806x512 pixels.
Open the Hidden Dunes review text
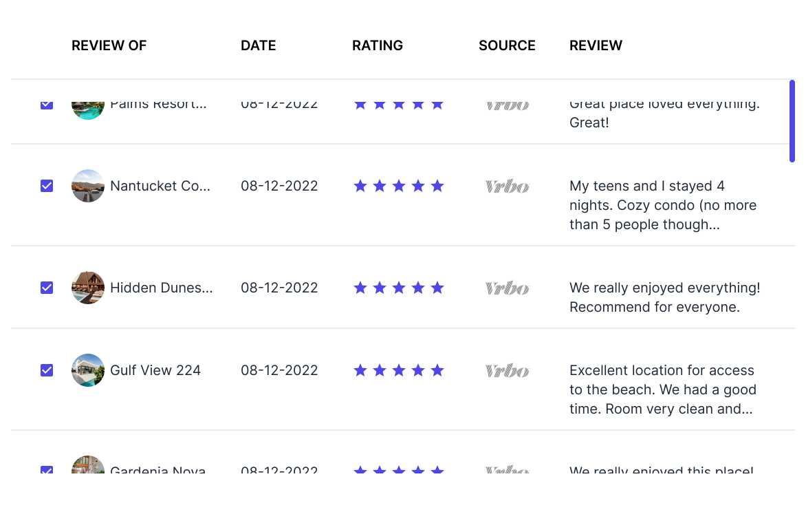click(664, 297)
